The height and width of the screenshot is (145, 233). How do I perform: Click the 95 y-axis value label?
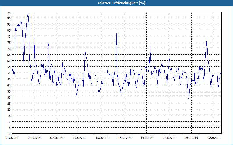tap(9, 18)
